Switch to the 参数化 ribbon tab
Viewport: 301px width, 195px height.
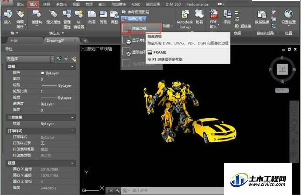click(x=62, y=4)
